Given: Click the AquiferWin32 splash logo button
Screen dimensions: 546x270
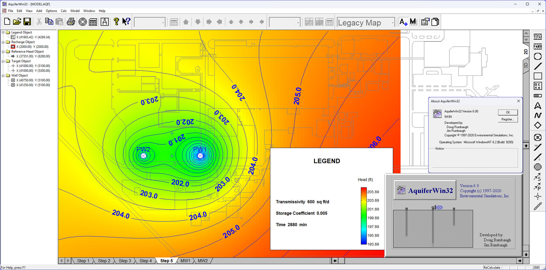Looking at the screenshot, I should pyautogui.click(x=425, y=190).
